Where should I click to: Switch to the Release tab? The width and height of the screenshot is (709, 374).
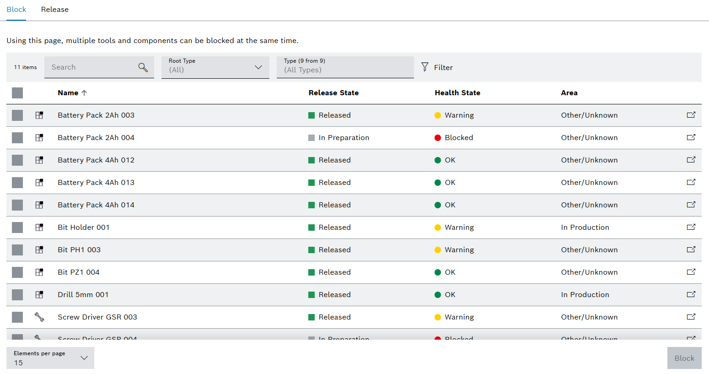pyautogui.click(x=55, y=10)
